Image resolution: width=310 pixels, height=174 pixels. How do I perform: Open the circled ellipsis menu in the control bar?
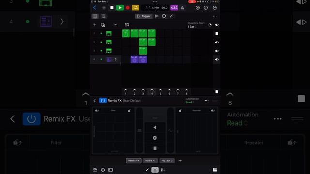coord(215,8)
